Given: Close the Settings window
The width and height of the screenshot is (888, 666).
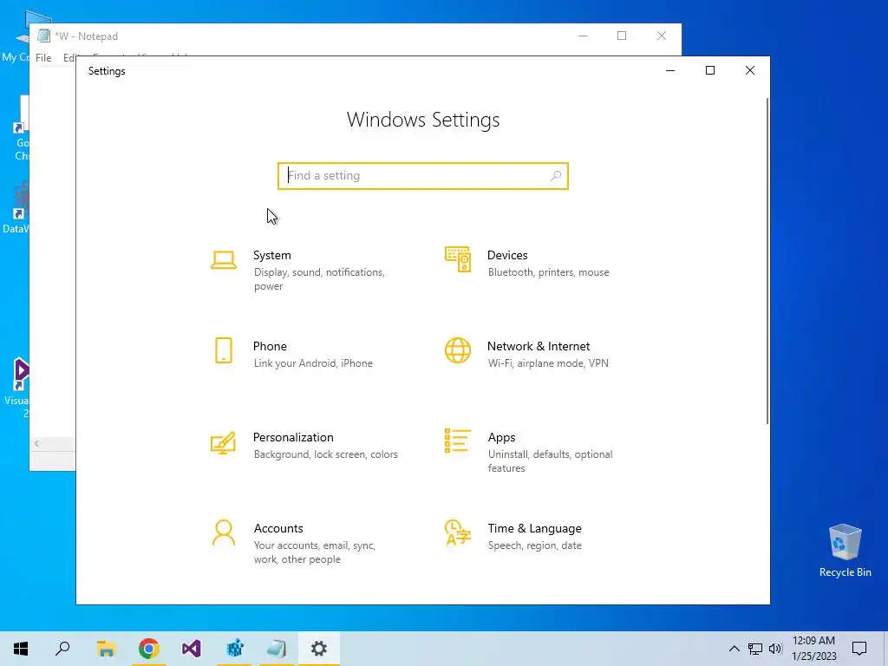Looking at the screenshot, I should [750, 70].
